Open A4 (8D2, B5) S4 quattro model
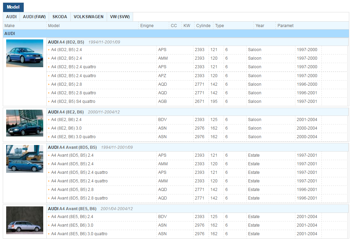352x240 pixels. (x=73, y=101)
